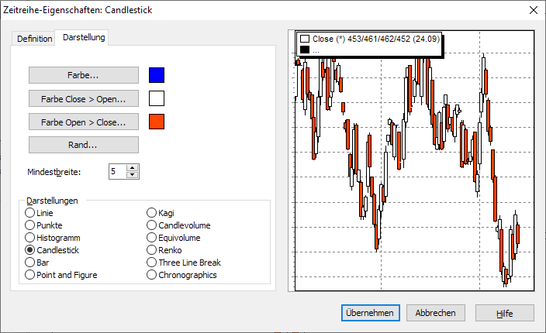Click the Farbe... button
This screenshot has height=333, width=546.
tap(84, 75)
